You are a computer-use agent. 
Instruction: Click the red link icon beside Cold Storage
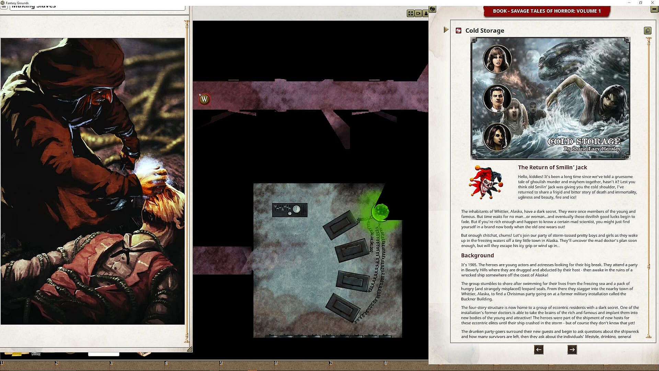pyautogui.click(x=458, y=31)
